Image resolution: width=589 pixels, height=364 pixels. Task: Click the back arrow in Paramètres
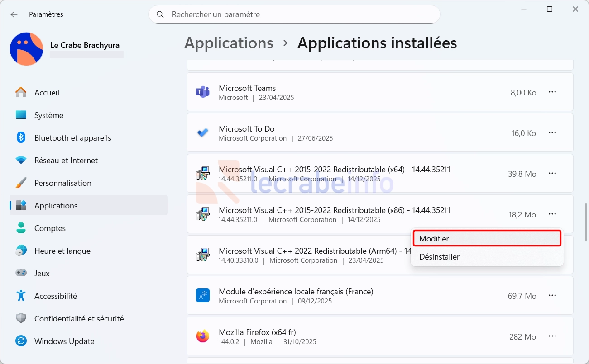coord(14,14)
